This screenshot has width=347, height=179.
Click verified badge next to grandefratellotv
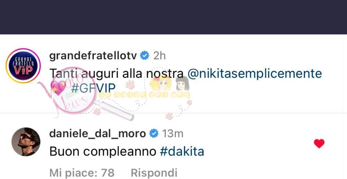[x=145, y=56]
